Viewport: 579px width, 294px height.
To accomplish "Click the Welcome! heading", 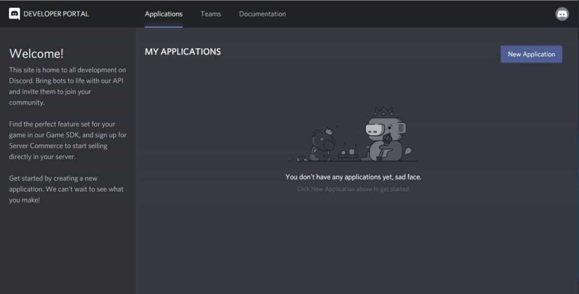I will pos(36,53).
